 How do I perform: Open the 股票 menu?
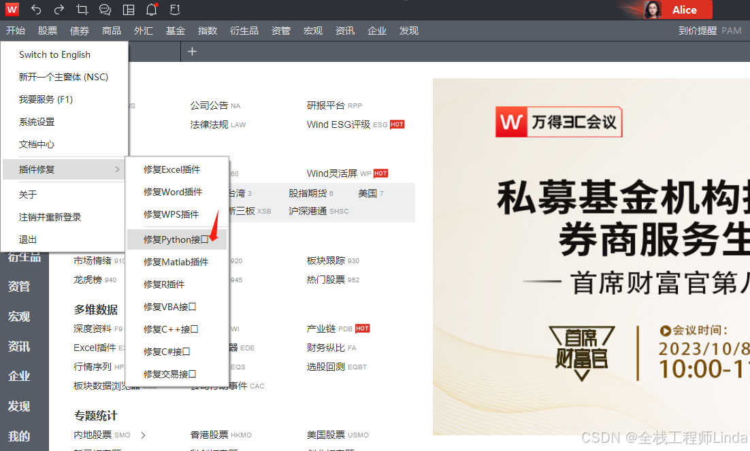tap(48, 31)
